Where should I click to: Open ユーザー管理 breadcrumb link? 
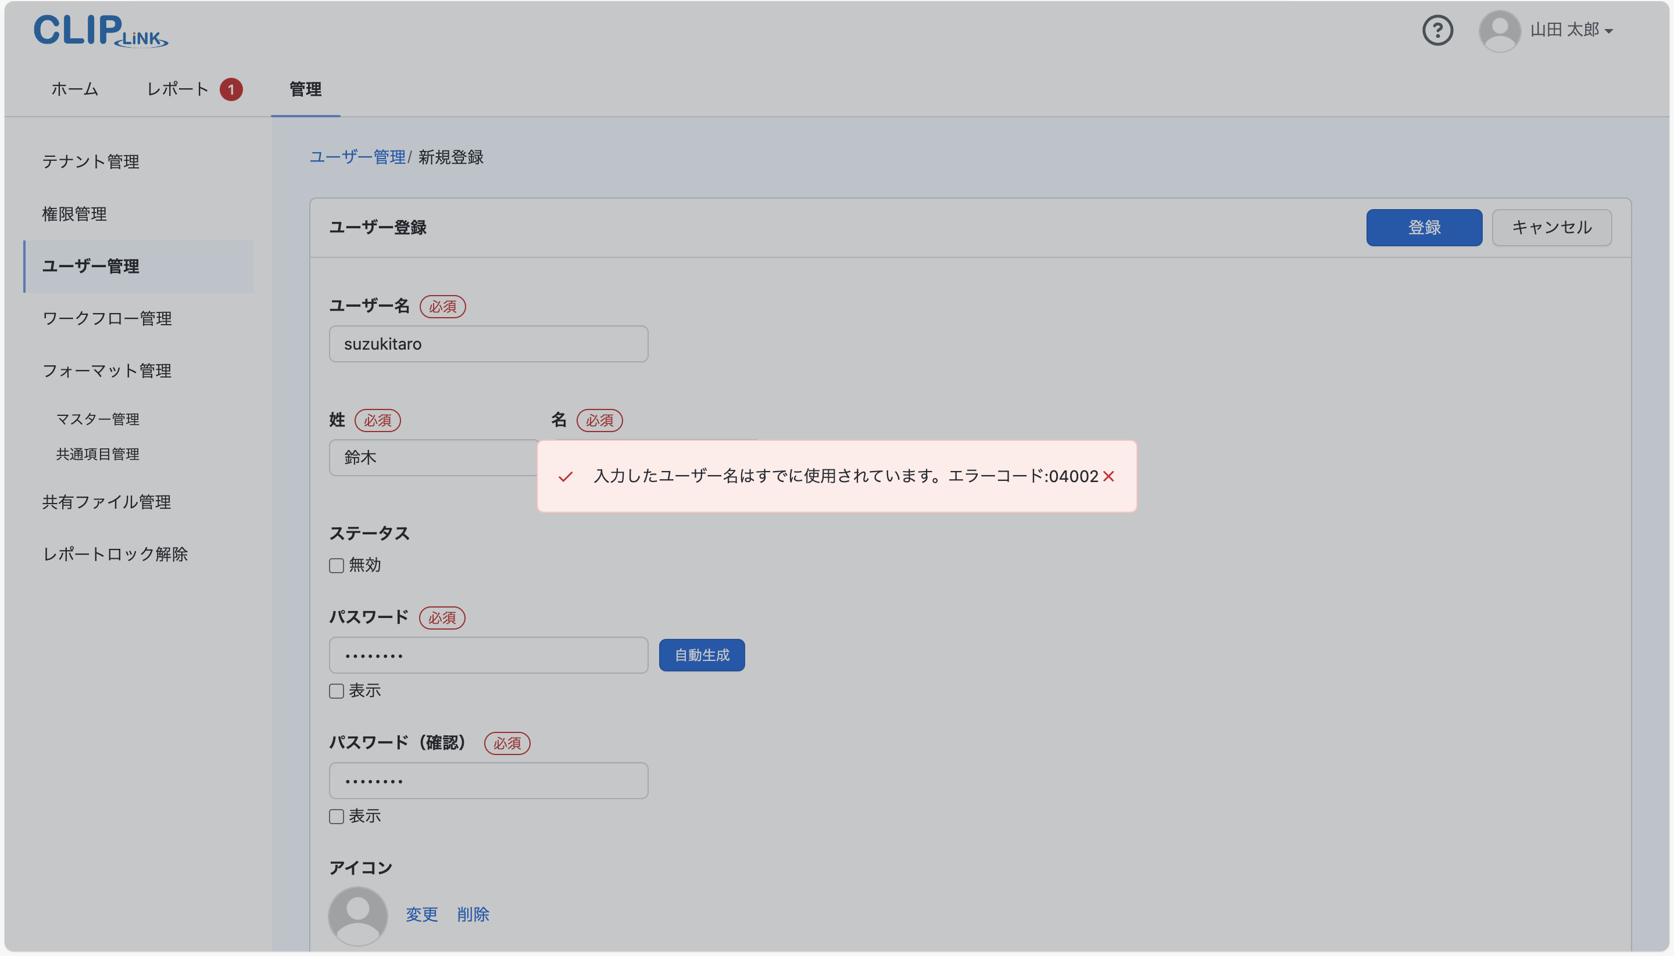(x=358, y=157)
